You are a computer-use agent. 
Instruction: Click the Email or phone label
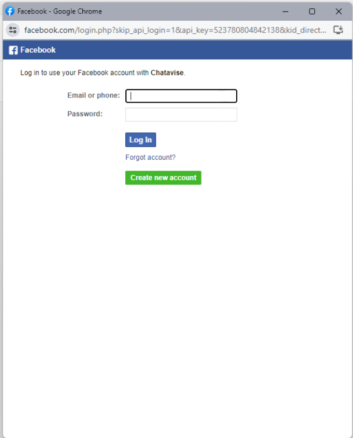pyautogui.click(x=94, y=95)
